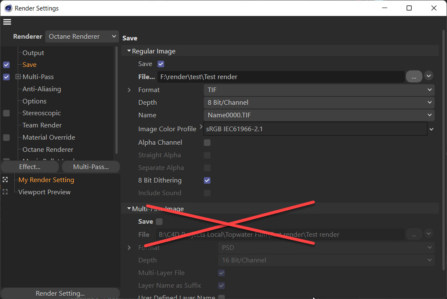
Task: Enable the Alpha Channel checkbox
Action: [207, 143]
